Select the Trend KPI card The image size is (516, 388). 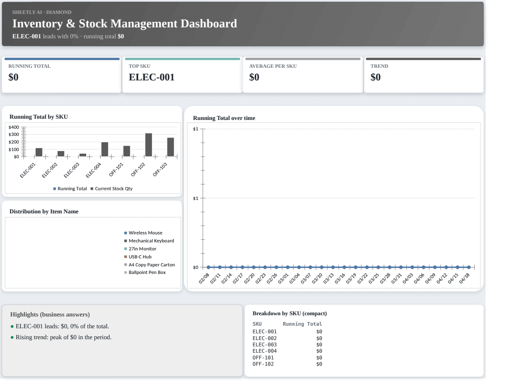423,75
